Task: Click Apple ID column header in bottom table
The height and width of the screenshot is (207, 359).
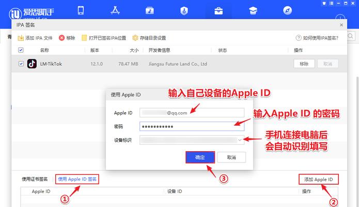Action: tap(41, 191)
